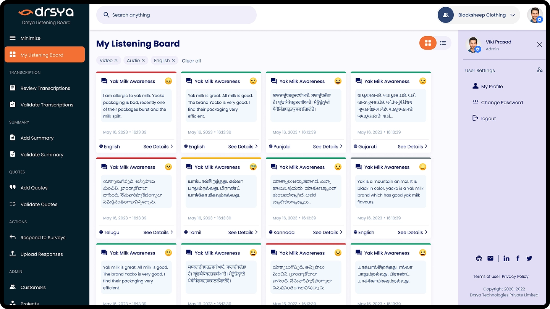The width and height of the screenshot is (550, 309).
Task: Click the globe icon beside Punjabi
Action: [x=271, y=146]
